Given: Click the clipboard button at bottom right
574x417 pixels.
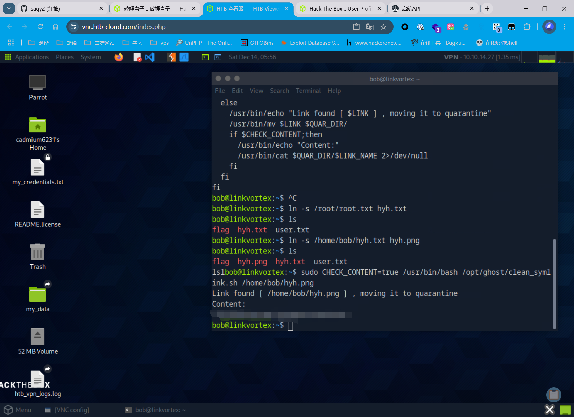Looking at the screenshot, I should coord(554,395).
